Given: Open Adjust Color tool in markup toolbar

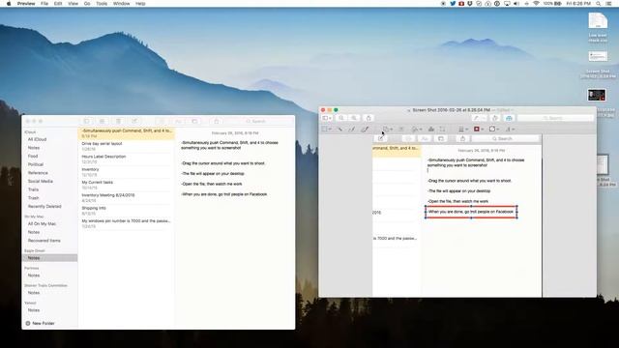Looking at the screenshot, I should (431, 129).
